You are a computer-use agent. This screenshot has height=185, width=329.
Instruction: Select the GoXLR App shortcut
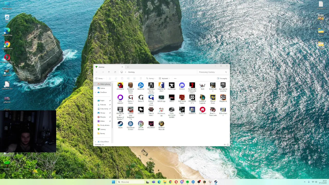point(161,98)
